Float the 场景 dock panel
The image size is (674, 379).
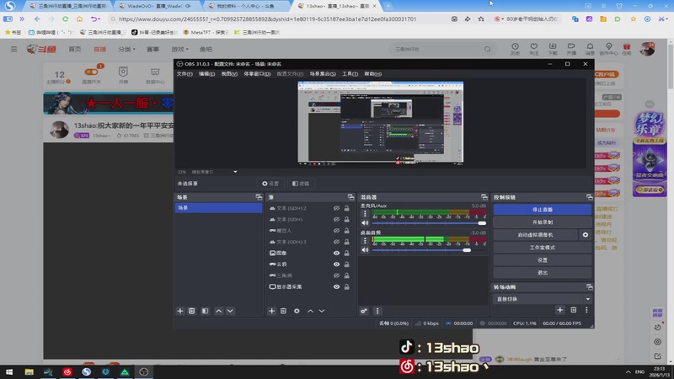(259, 197)
